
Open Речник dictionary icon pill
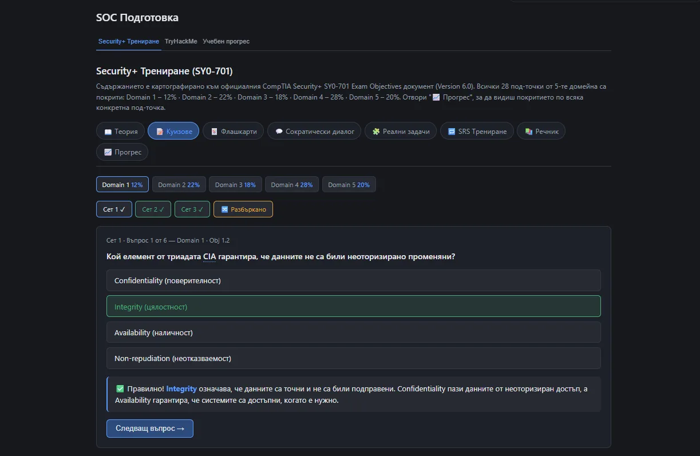click(541, 131)
